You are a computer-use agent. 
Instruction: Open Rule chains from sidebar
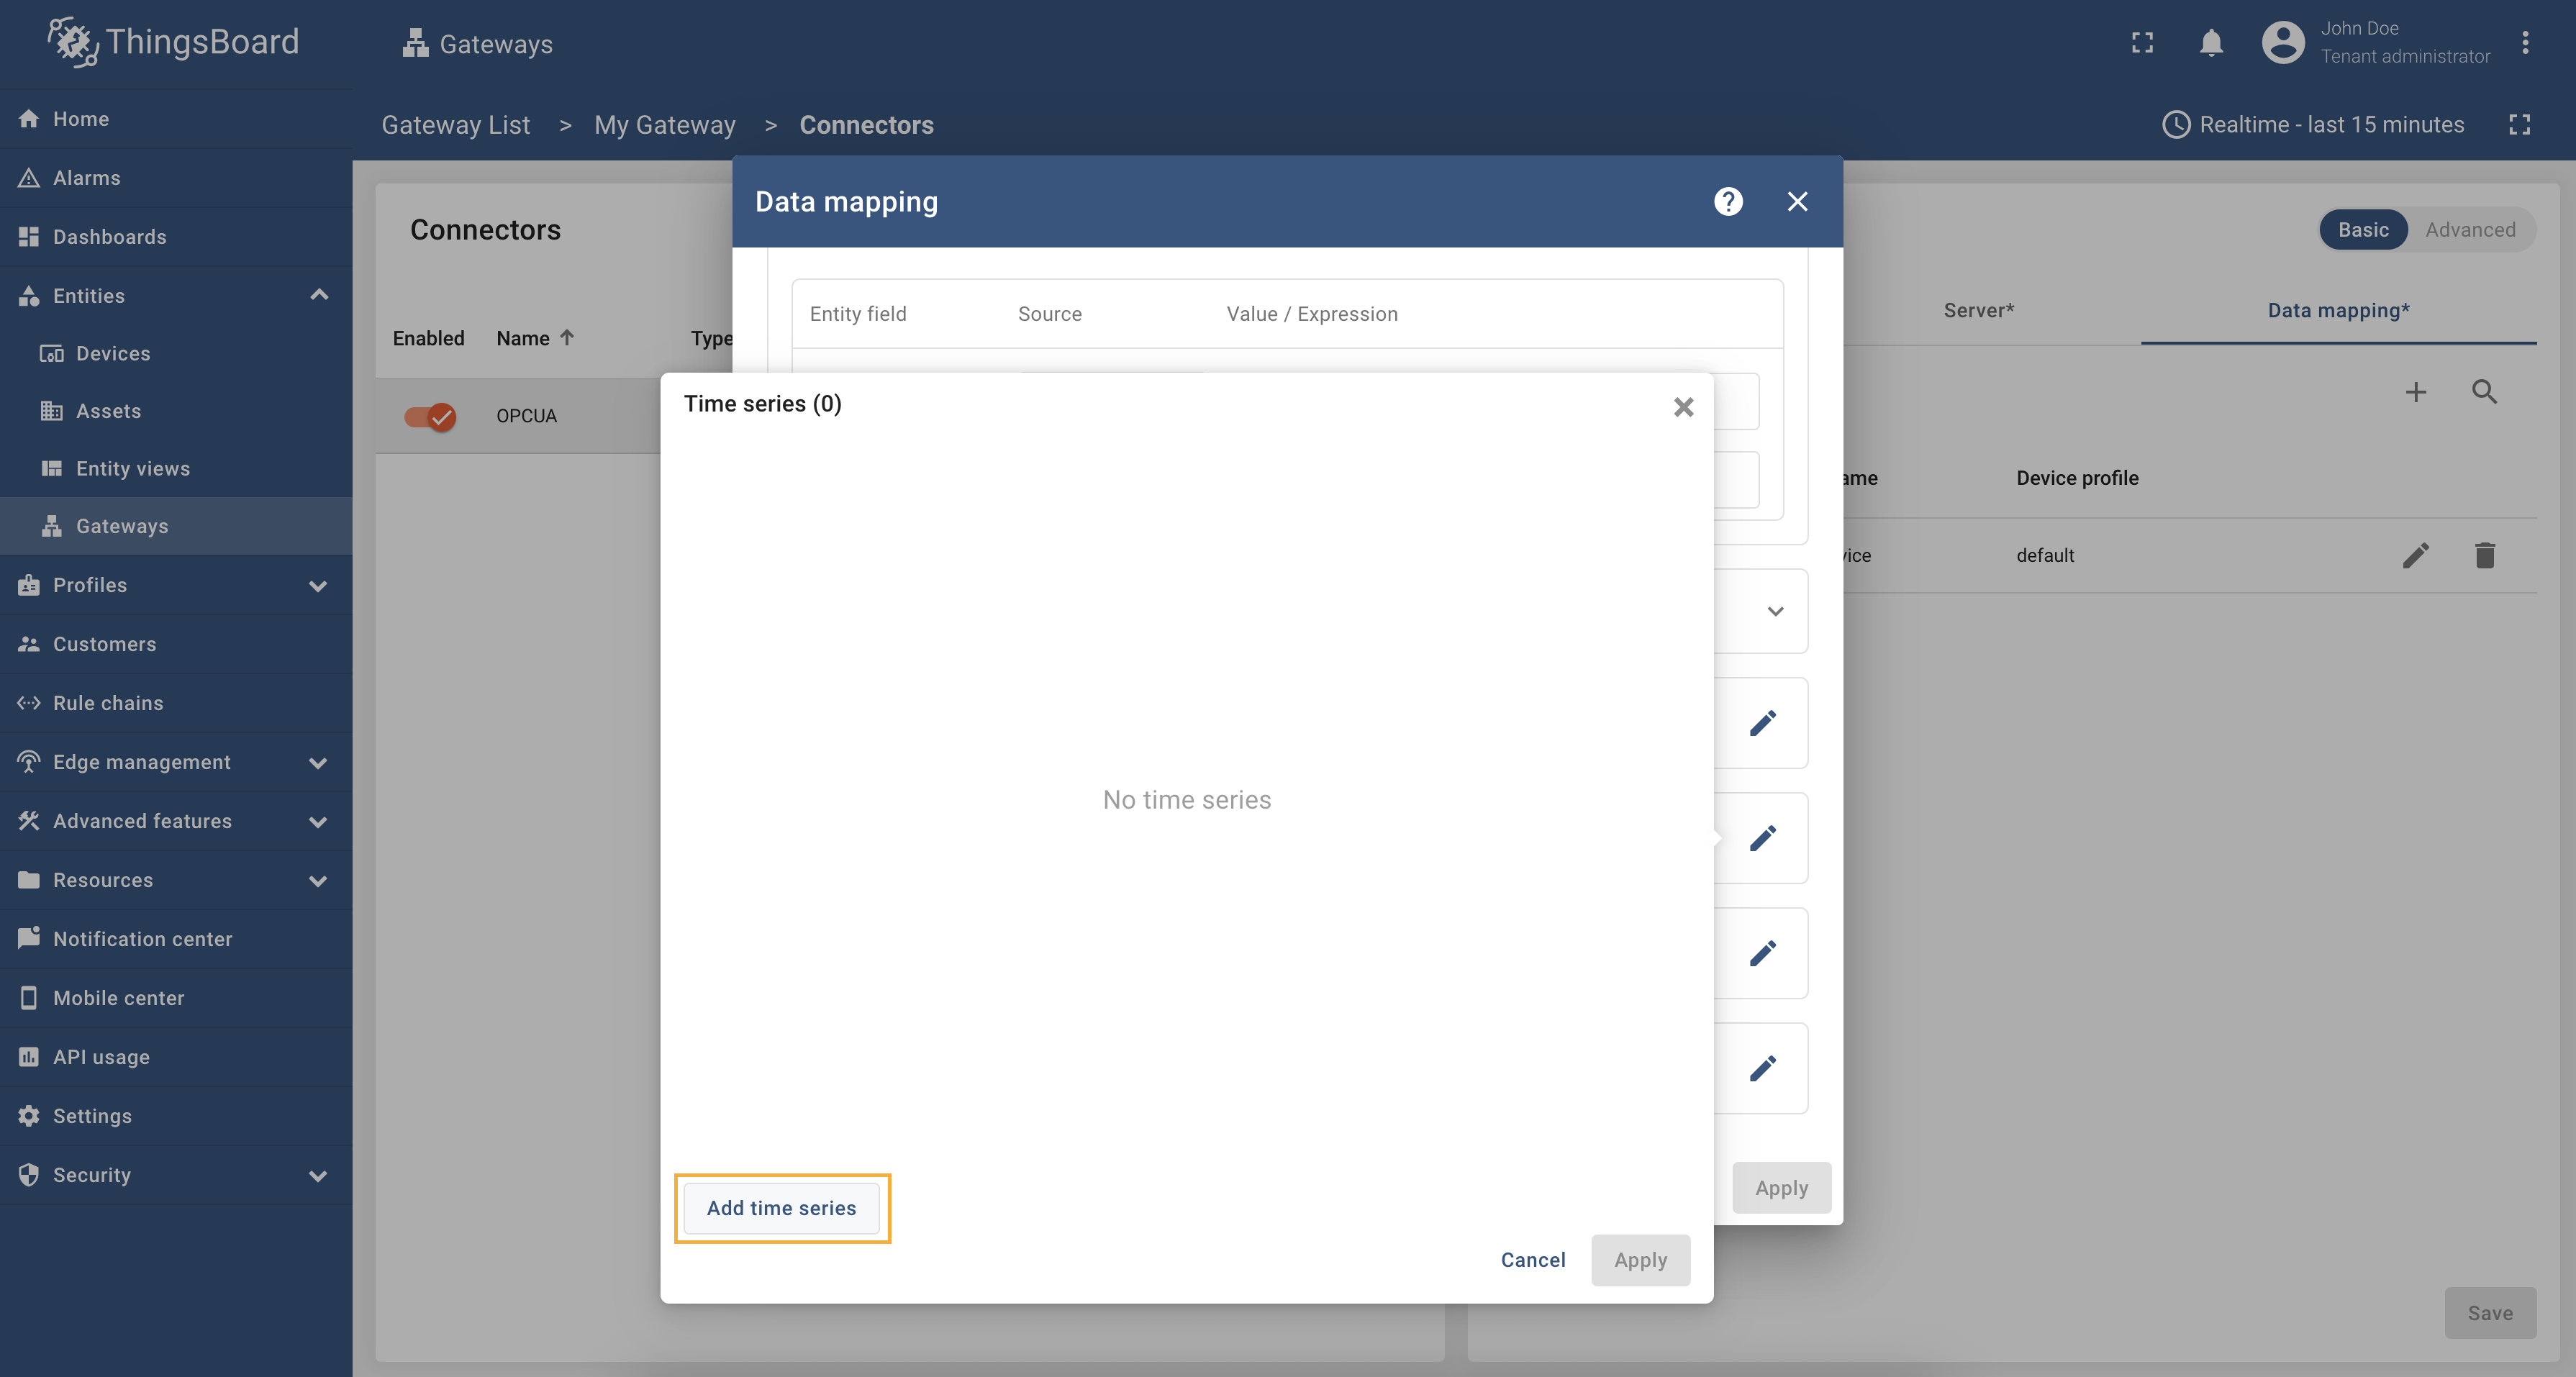coord(108,703)
